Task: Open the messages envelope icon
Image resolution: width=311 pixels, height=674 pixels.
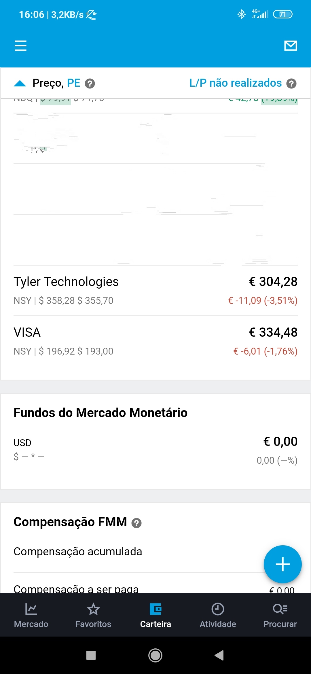Action: pos(291,46)
